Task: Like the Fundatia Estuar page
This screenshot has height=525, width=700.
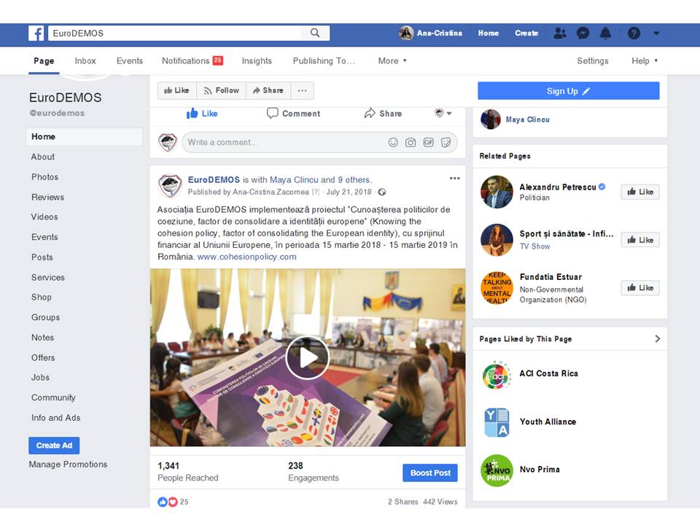Action: pos(640,288)
